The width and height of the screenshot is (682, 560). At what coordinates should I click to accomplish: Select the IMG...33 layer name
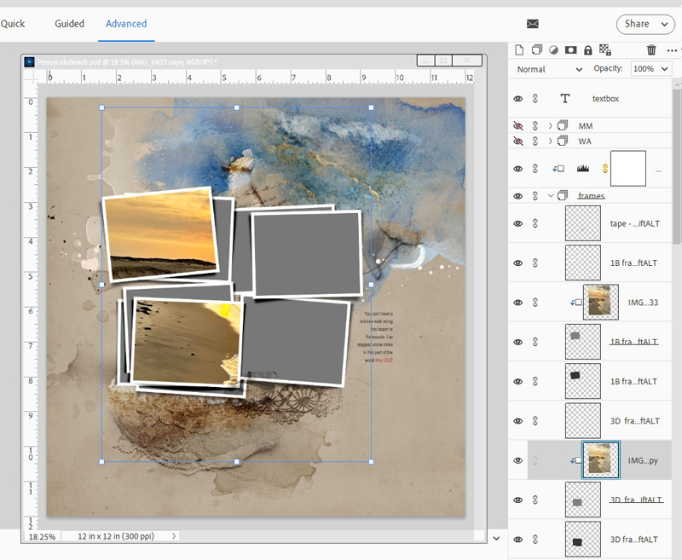point(643,303)
